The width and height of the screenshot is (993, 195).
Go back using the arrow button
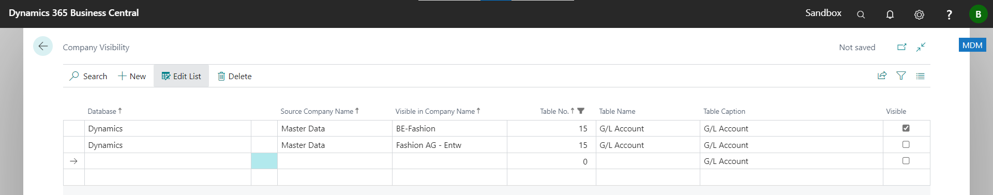click(43, 46)
